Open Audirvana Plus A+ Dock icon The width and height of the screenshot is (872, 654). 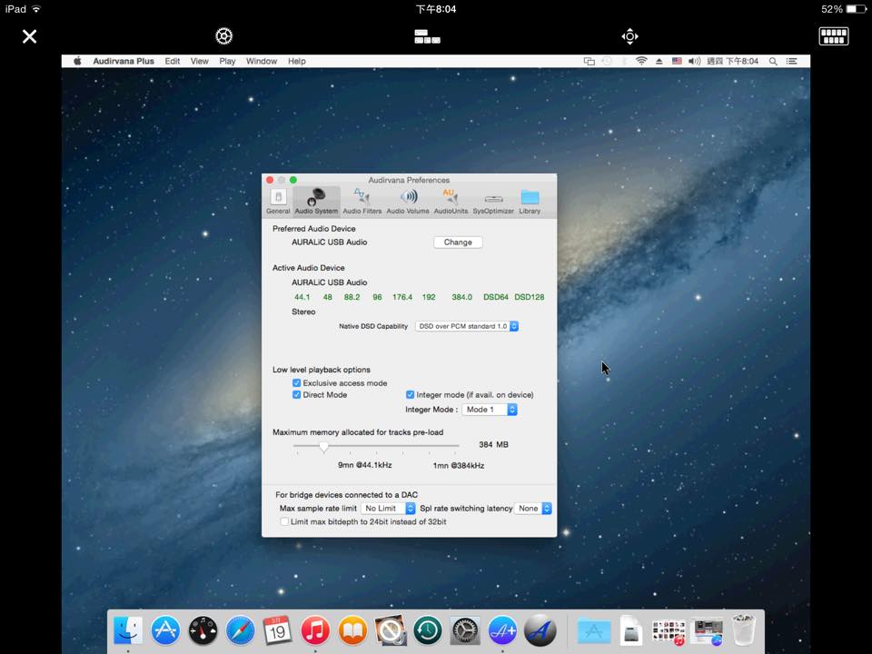click(502, 630)
